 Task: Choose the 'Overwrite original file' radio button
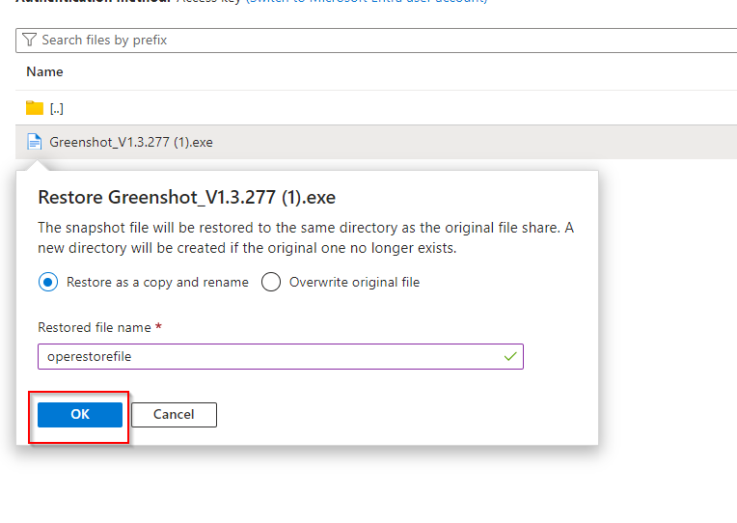[x=271, y=283]
